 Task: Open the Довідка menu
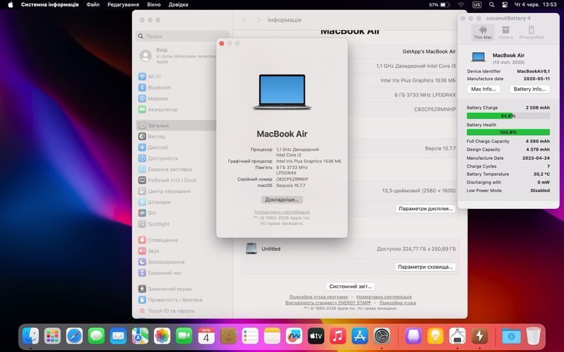178,5
